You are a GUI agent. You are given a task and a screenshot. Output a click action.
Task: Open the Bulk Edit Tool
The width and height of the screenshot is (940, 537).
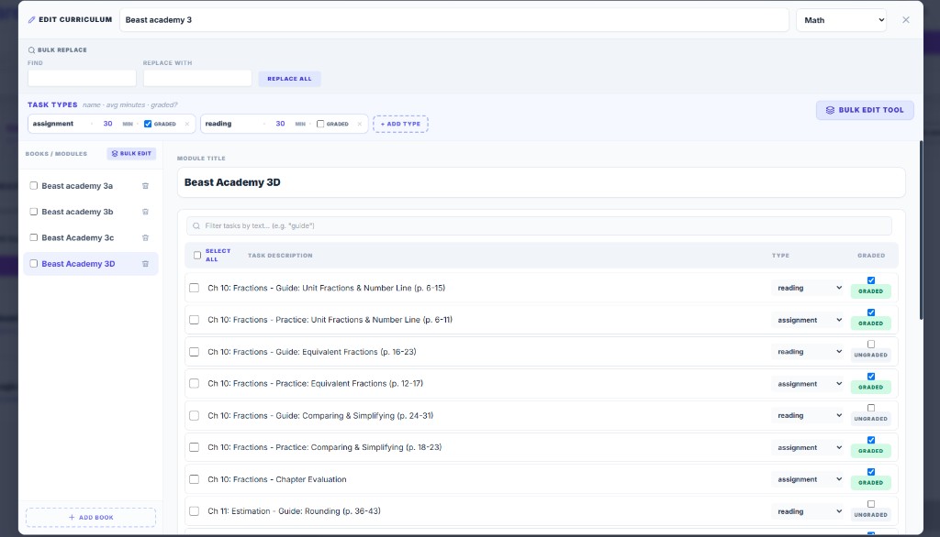[865, 110]
